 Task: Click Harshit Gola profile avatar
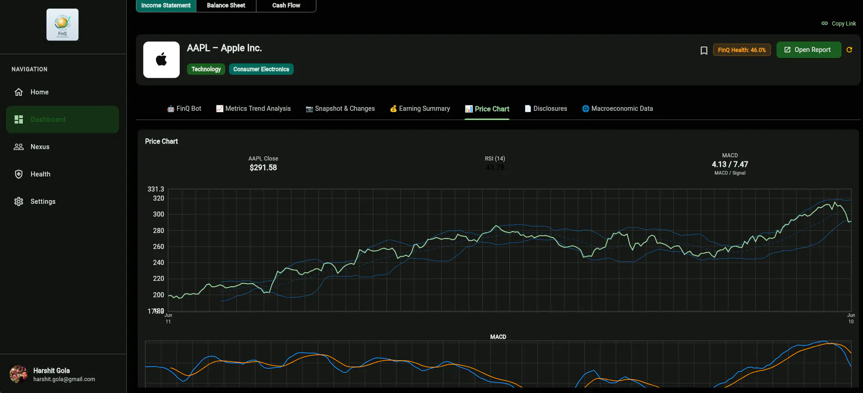click(x=19, y=374)
